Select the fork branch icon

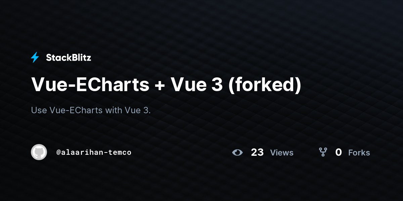tap(323, 152)
